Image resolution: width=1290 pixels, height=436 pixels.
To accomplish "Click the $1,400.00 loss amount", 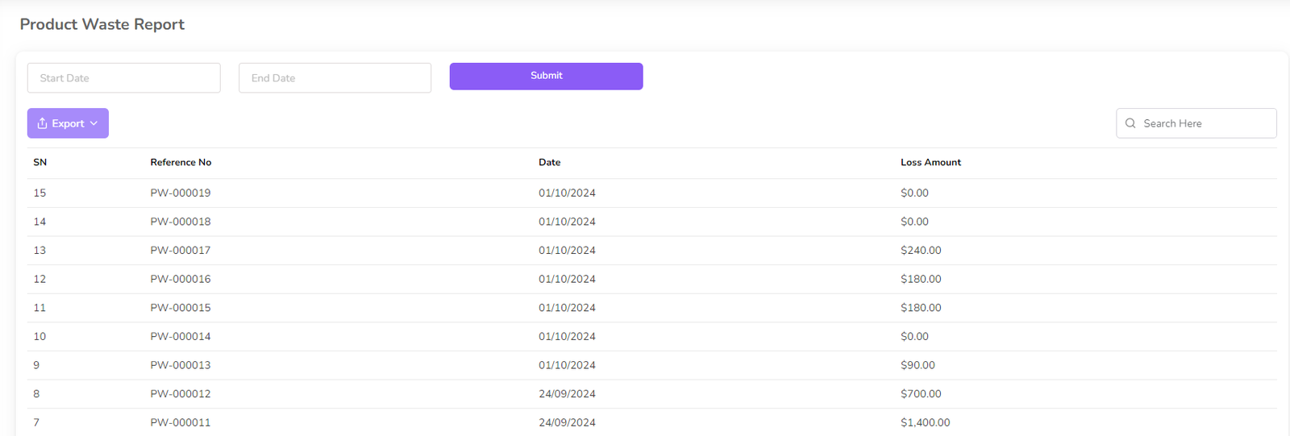I will pos(925,422).
